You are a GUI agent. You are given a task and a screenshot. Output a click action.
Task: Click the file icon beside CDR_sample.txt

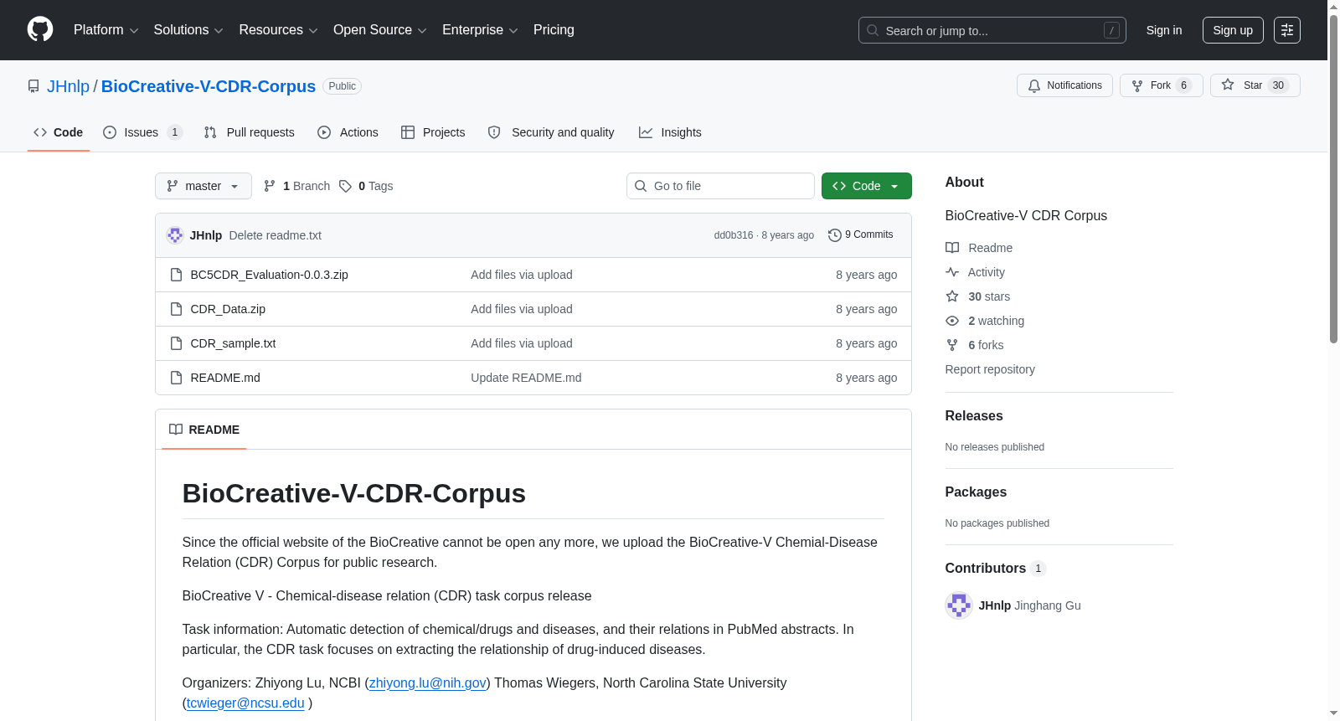click(176, 343)
